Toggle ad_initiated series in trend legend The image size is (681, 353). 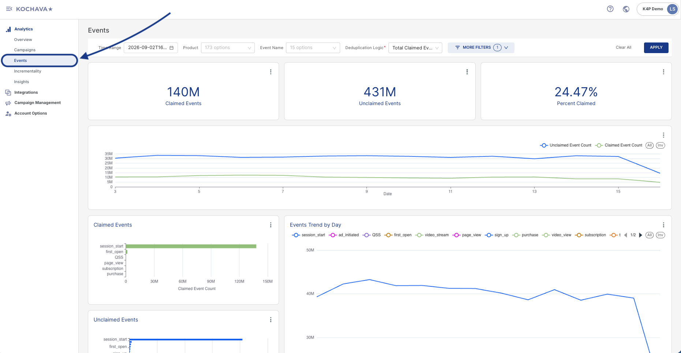tap(344, 235)
